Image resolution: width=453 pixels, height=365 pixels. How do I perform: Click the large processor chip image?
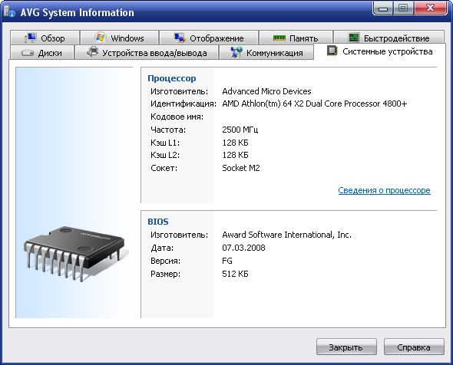point(76,254)
